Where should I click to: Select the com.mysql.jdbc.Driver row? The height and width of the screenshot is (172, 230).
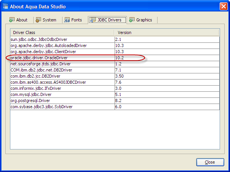click(31, 94)
